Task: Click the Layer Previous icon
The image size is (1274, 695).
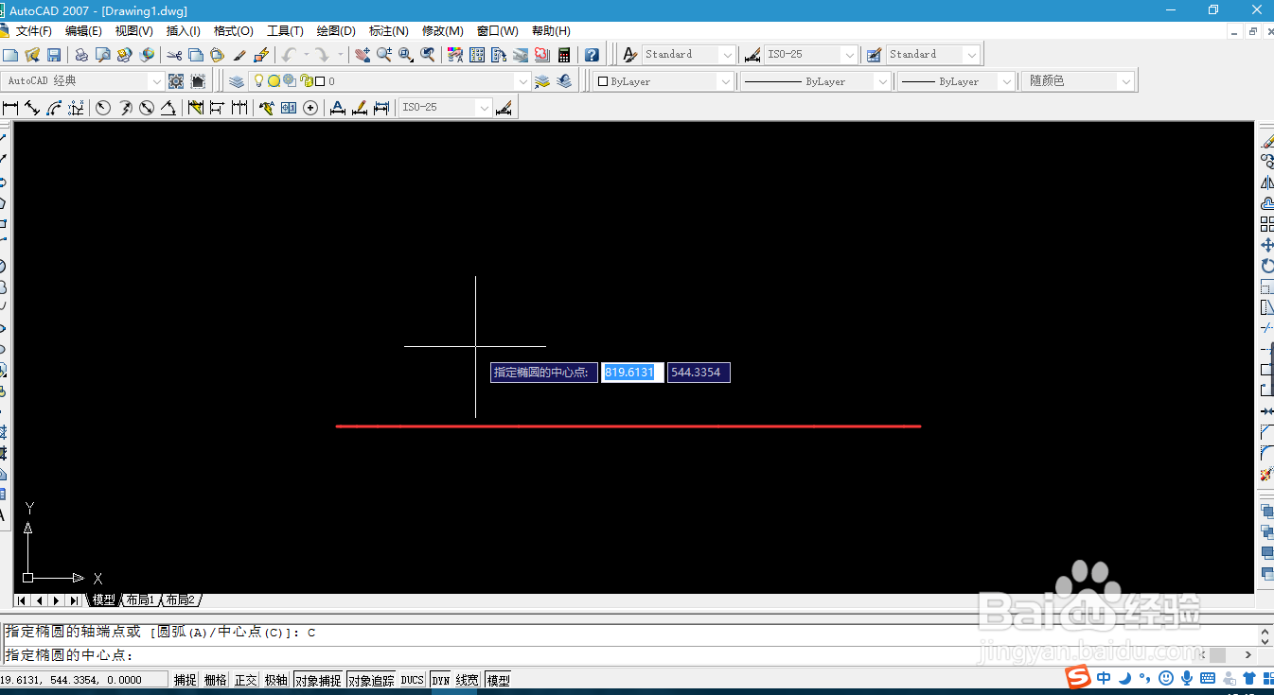Action: 564,81
